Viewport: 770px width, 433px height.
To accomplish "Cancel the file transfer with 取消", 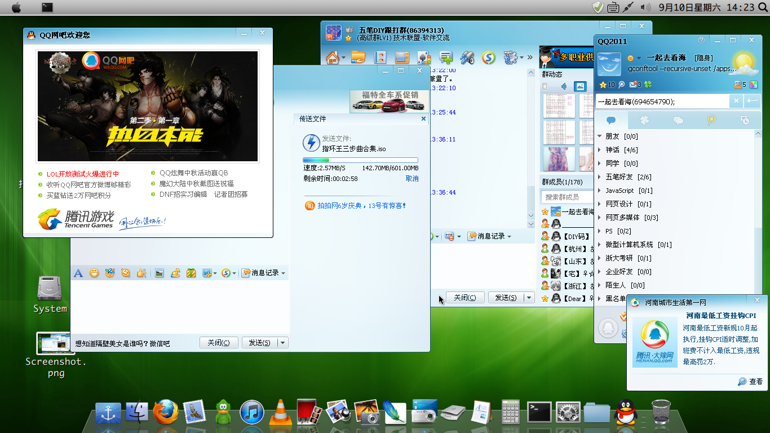I will (412, 178).
